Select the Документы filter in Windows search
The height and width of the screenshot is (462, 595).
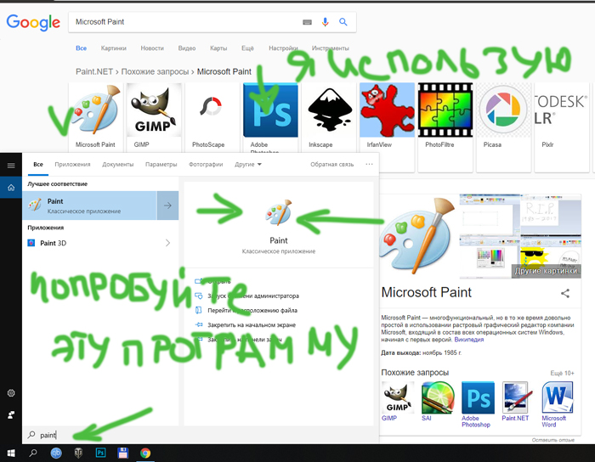tap(117, 164)
